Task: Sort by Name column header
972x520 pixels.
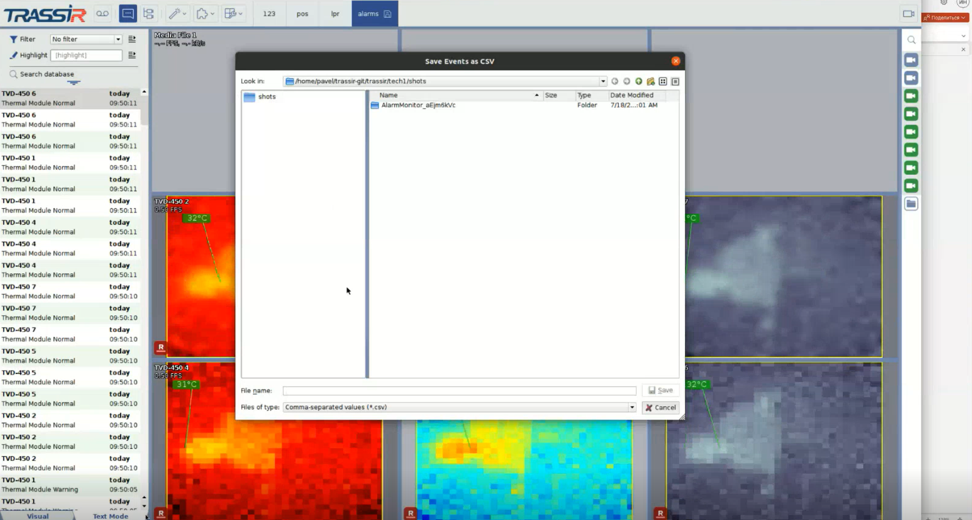Action: click(x=455, y=95)
